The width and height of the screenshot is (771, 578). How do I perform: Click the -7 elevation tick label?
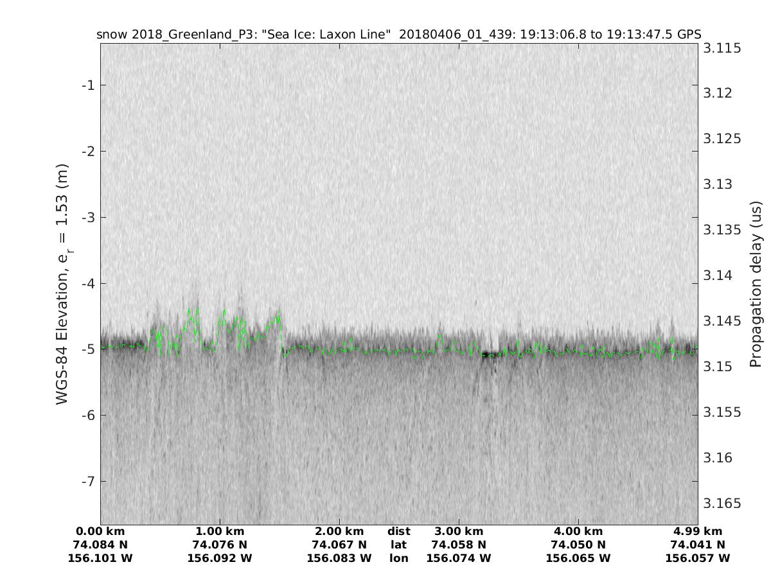tap(87, 481)
